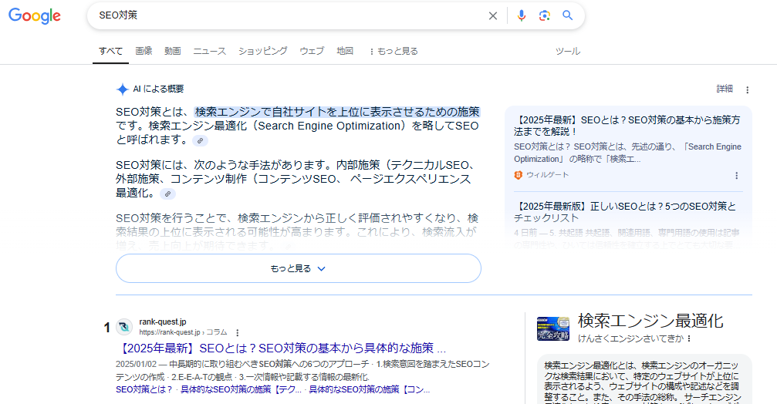Open three-dot menu beside けんさくエンジンさいてきか
This screenshot has width=777, height=404.
689,338
